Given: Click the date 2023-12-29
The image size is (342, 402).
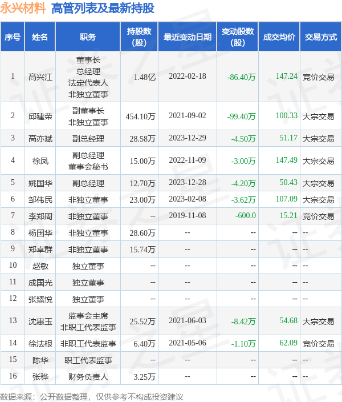Looking at the screenshot, I should (x=188, y=138).
